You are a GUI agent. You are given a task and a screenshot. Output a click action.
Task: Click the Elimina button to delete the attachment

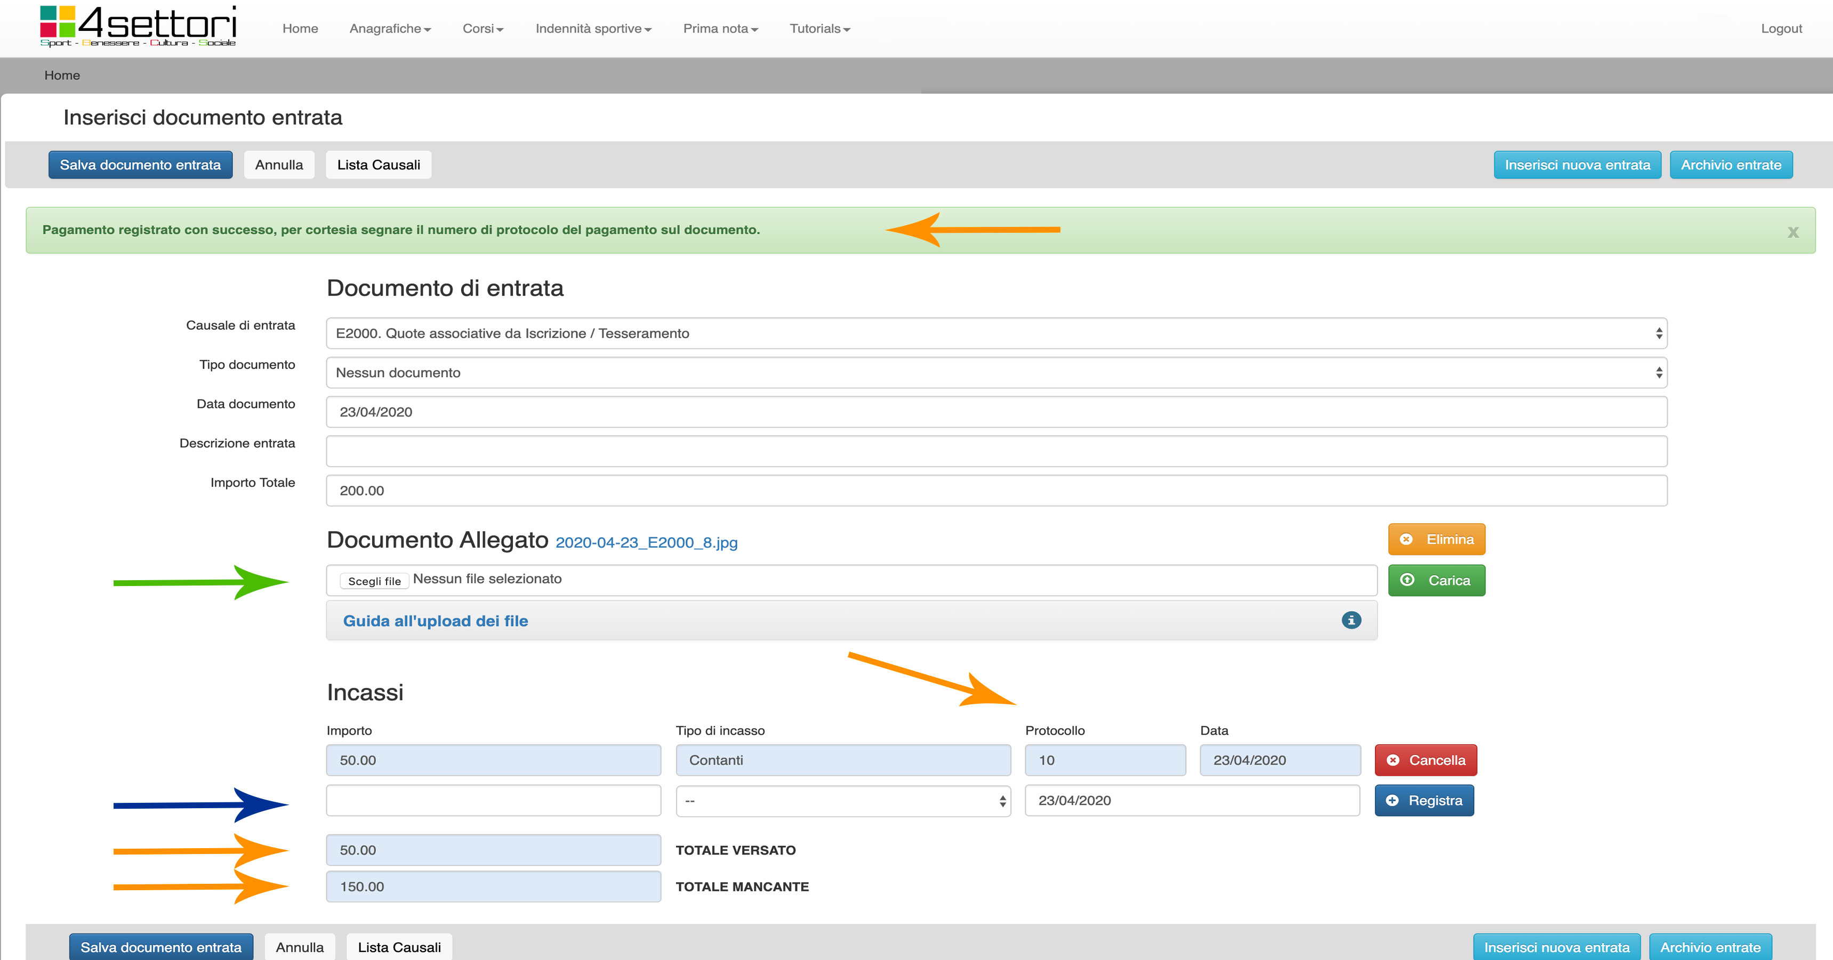pyautogui.click(x=1436, y=539)
